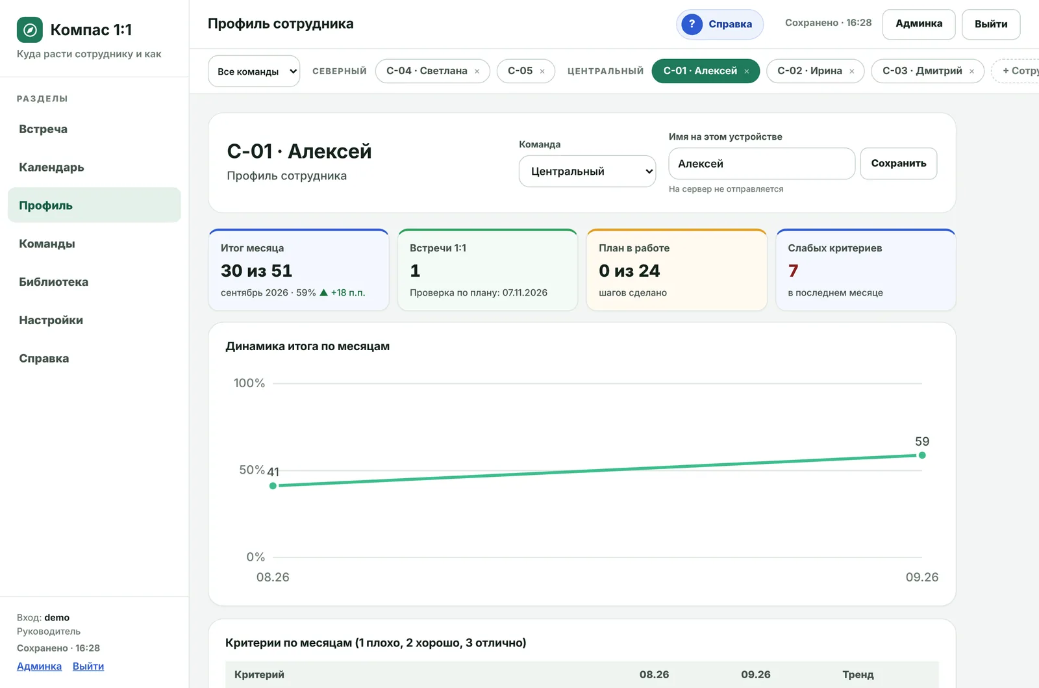Click the 59 data point on chart
The image size is (1039, 688).
coord(922,455)
